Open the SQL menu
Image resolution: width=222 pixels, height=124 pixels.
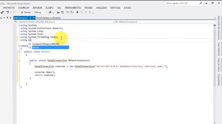point(59,8)
